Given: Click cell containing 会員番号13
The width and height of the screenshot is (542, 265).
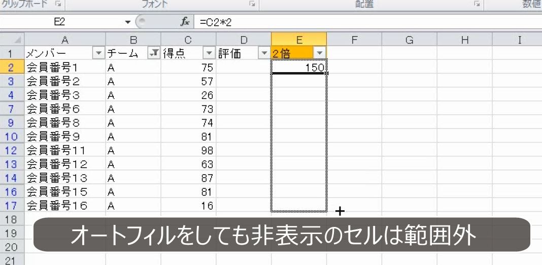Looking at the screenshot, I should (65, 178).
